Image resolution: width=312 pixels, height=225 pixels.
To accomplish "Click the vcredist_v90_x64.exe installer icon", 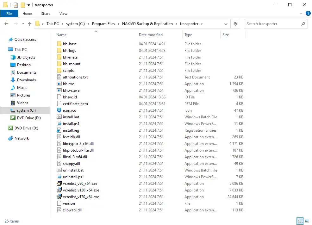I will tap(59, 184).
